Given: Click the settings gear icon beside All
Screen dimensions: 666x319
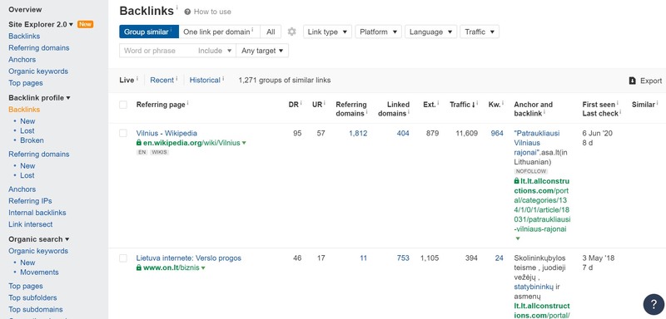Looking at the screenshot, I should (x=292, y=32).
